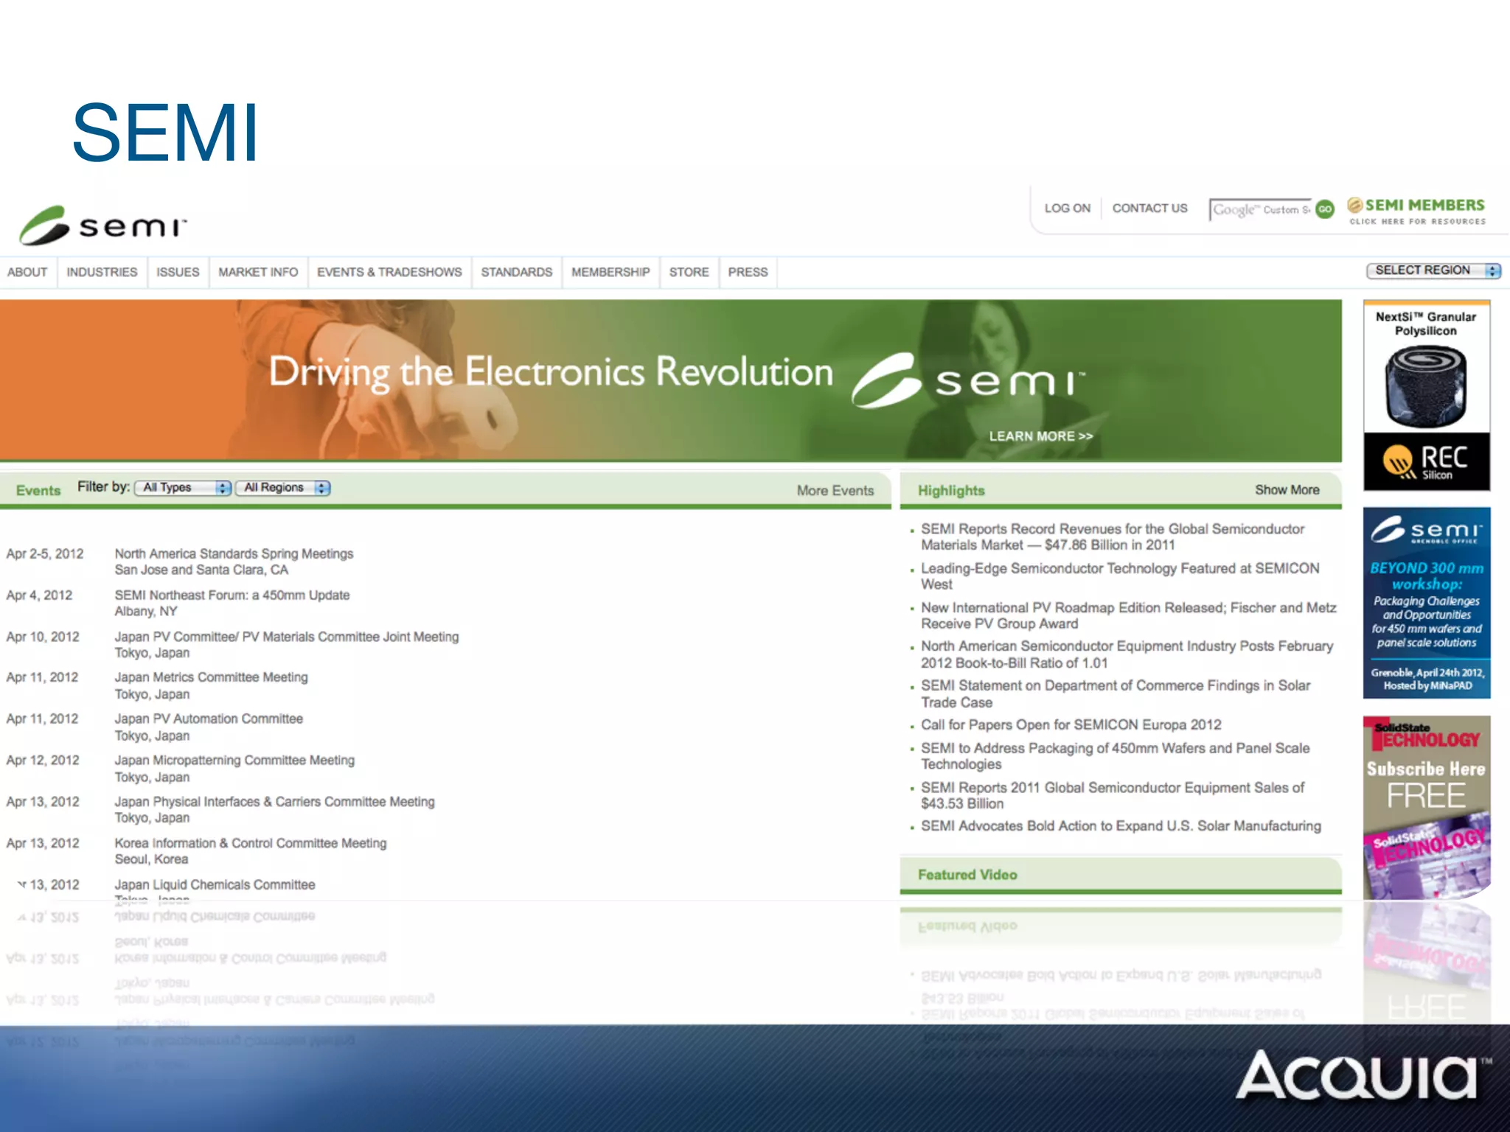Viewport: 1510px width, 1132px height.
Task: Click Show More in Highlights
Action: pyautogui.click(x=1287, y=490)
